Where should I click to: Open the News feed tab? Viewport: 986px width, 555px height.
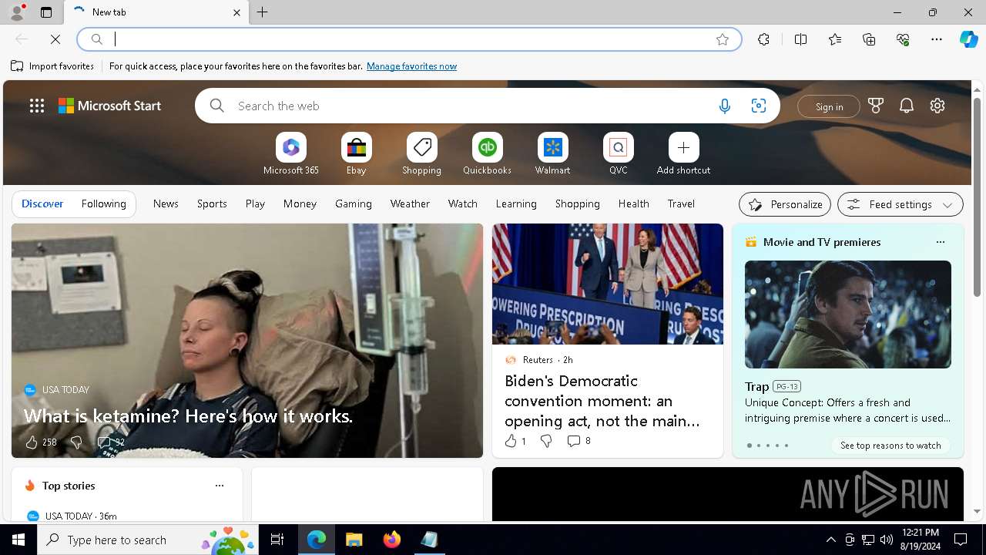166,204
